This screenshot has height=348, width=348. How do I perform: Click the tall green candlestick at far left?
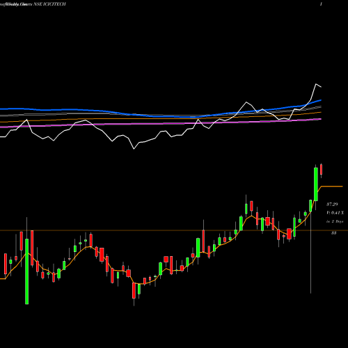(x=27, y=271)
